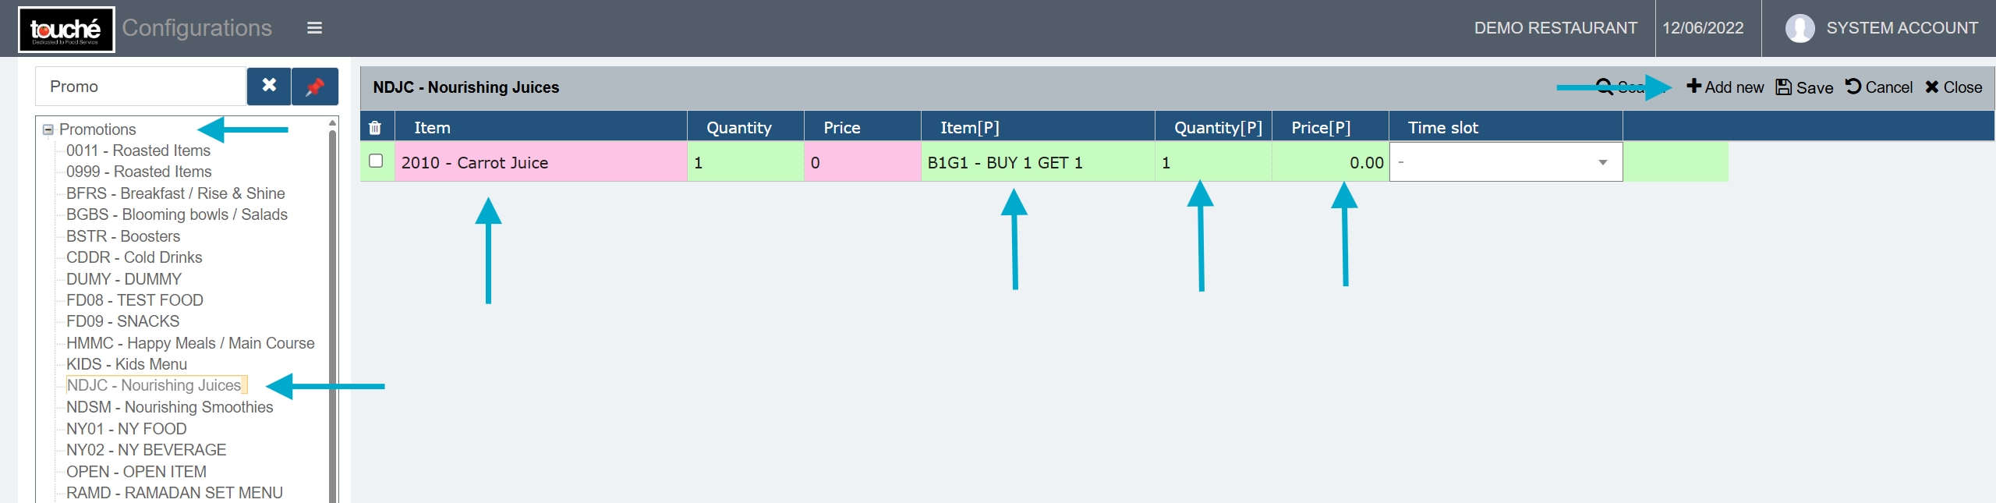This screenshot has width=1996, height=503.
Task: Tick the Carrot Juice row checkbox
Action: 376,161
